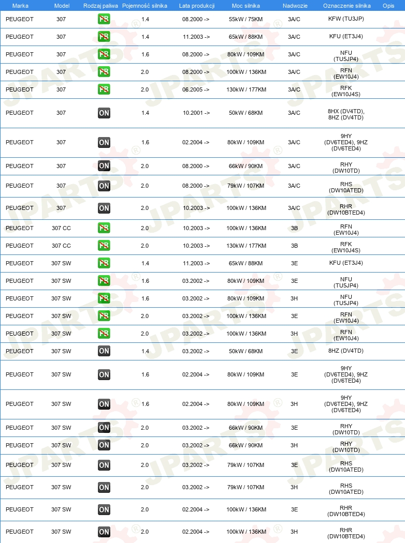Screen dimensions: 405x543
Task: Click the PB icon in the 307 06.2005 RFK row
Action: click(104, 89)
